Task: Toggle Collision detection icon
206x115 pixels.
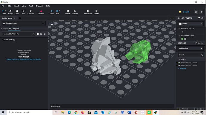Action: coord(41,12)
